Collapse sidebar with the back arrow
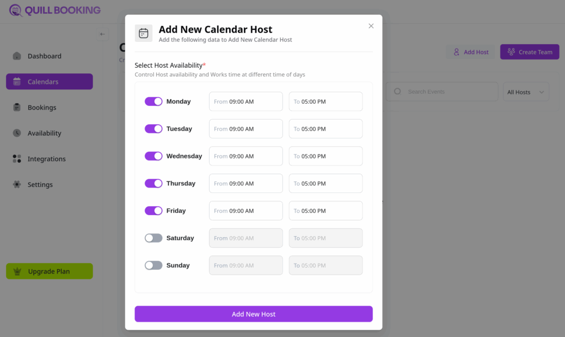 point(102,34)
